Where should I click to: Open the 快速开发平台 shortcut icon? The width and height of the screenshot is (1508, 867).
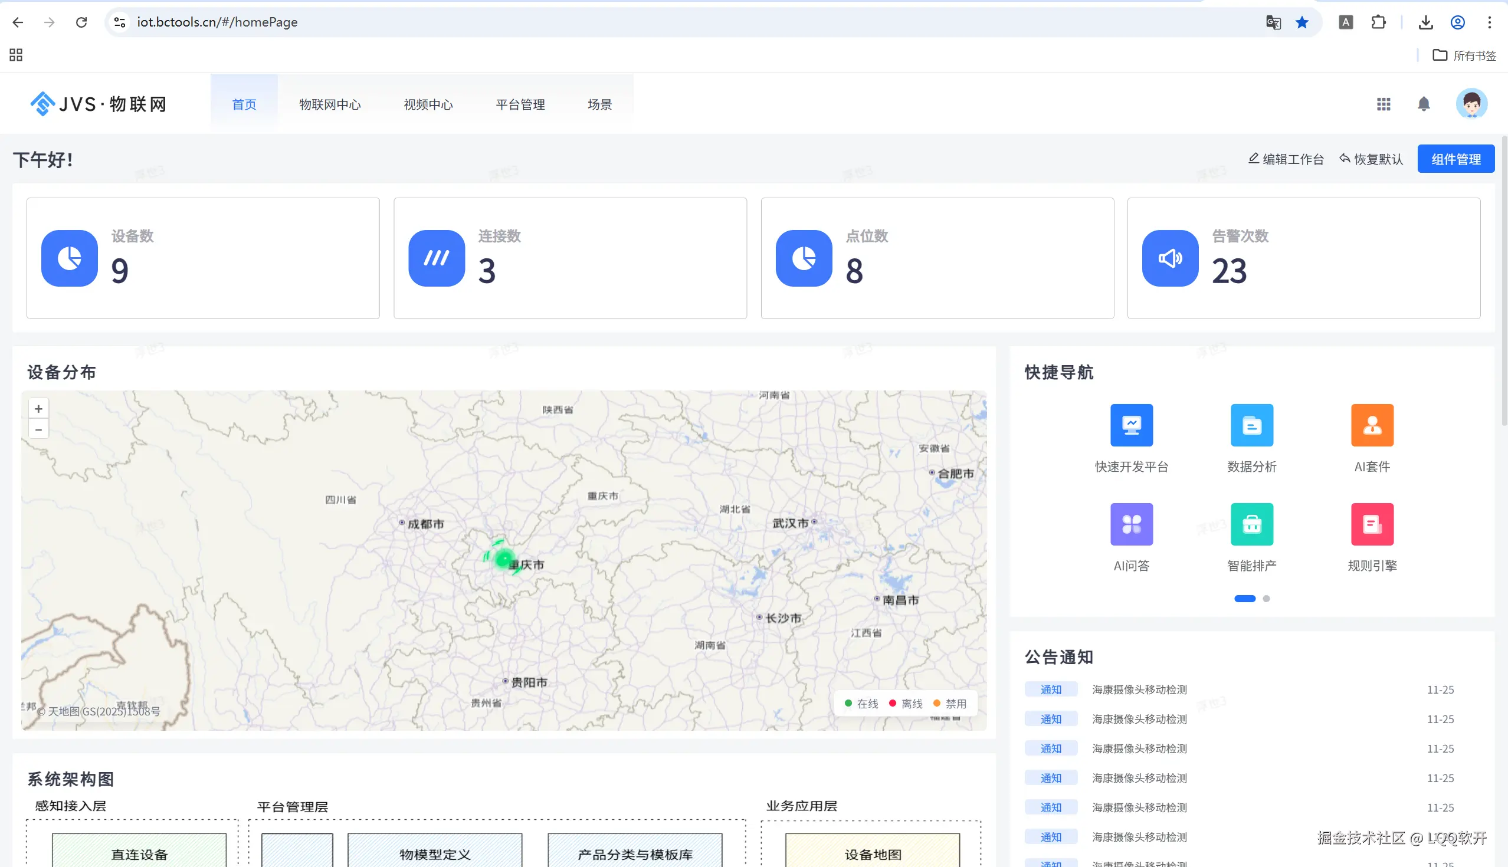click(x=1131, y=425)
